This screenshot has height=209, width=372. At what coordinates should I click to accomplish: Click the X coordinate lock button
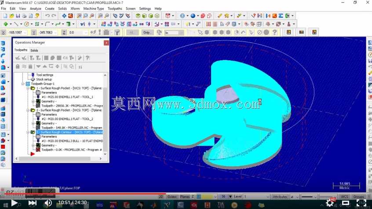coord(4,33)
